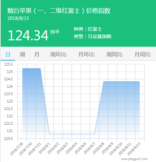Select the 周环比 tab
The height and width of the screenshot is (162, 156).
coord(58,54)
